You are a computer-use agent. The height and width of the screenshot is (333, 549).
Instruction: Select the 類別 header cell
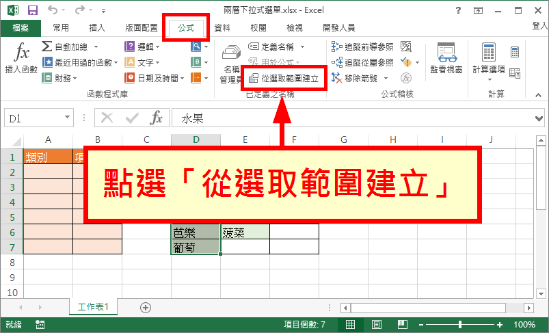point(49,157)
